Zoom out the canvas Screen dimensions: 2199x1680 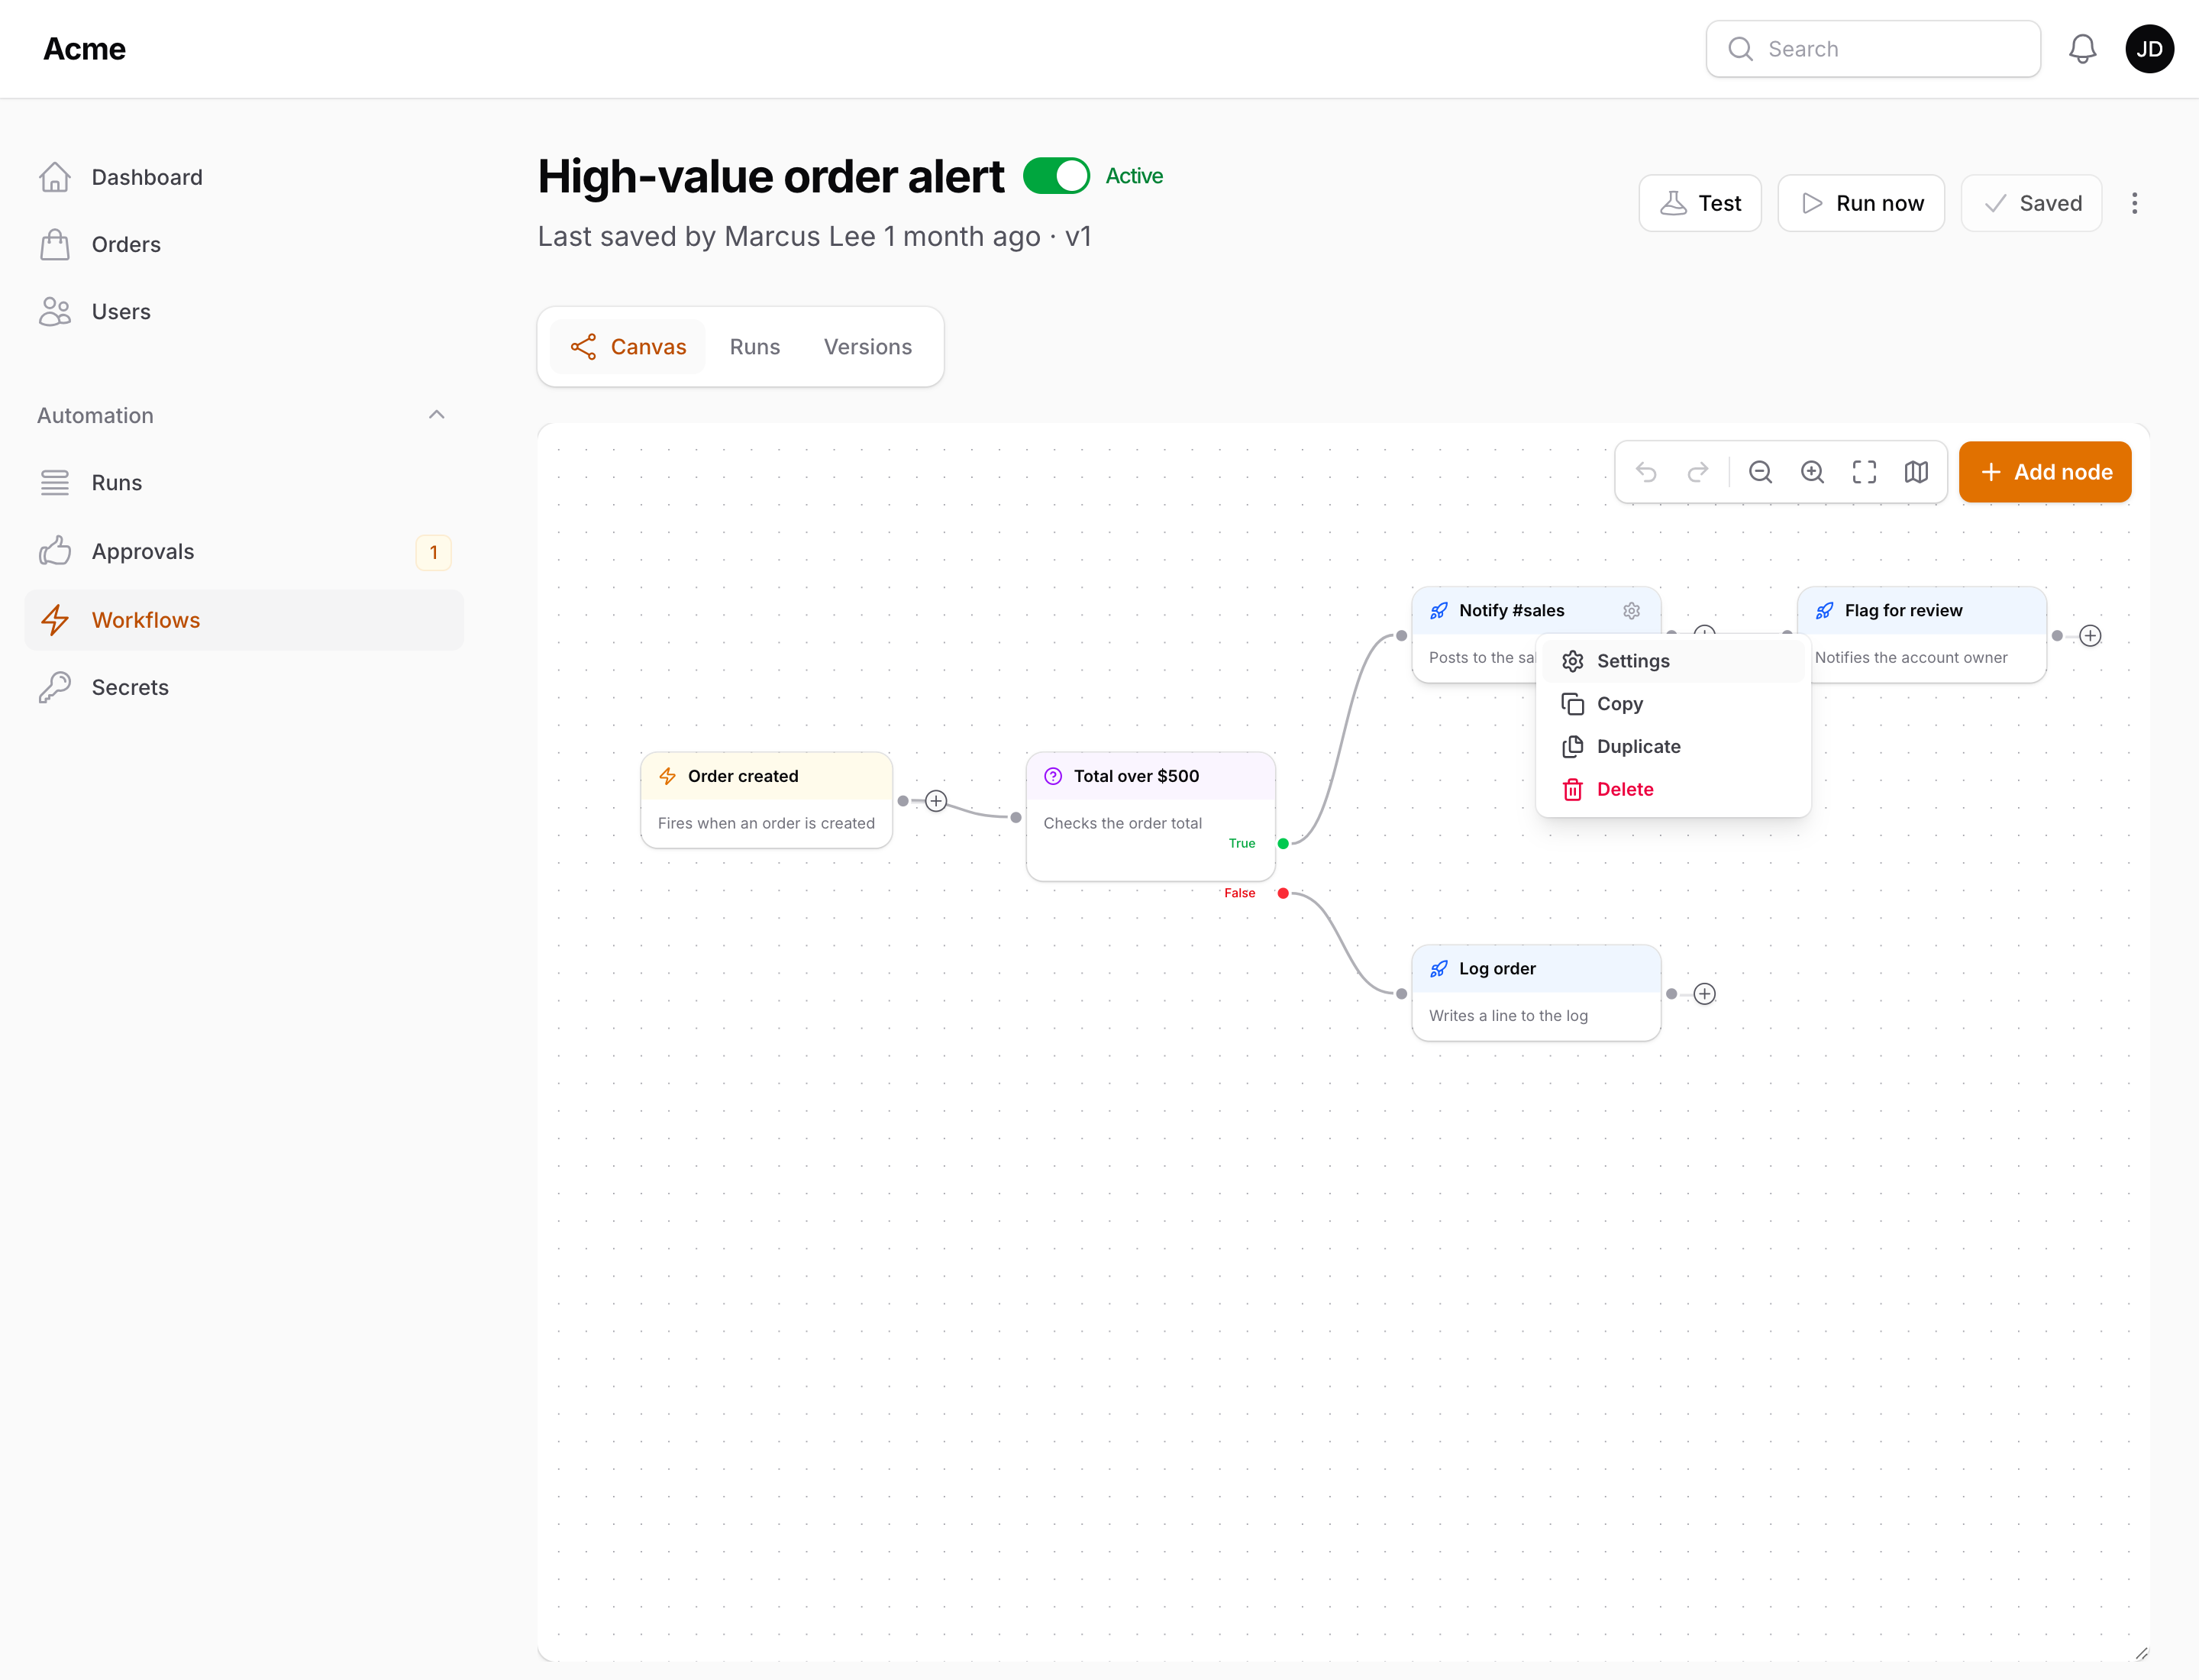point(1760,472)
